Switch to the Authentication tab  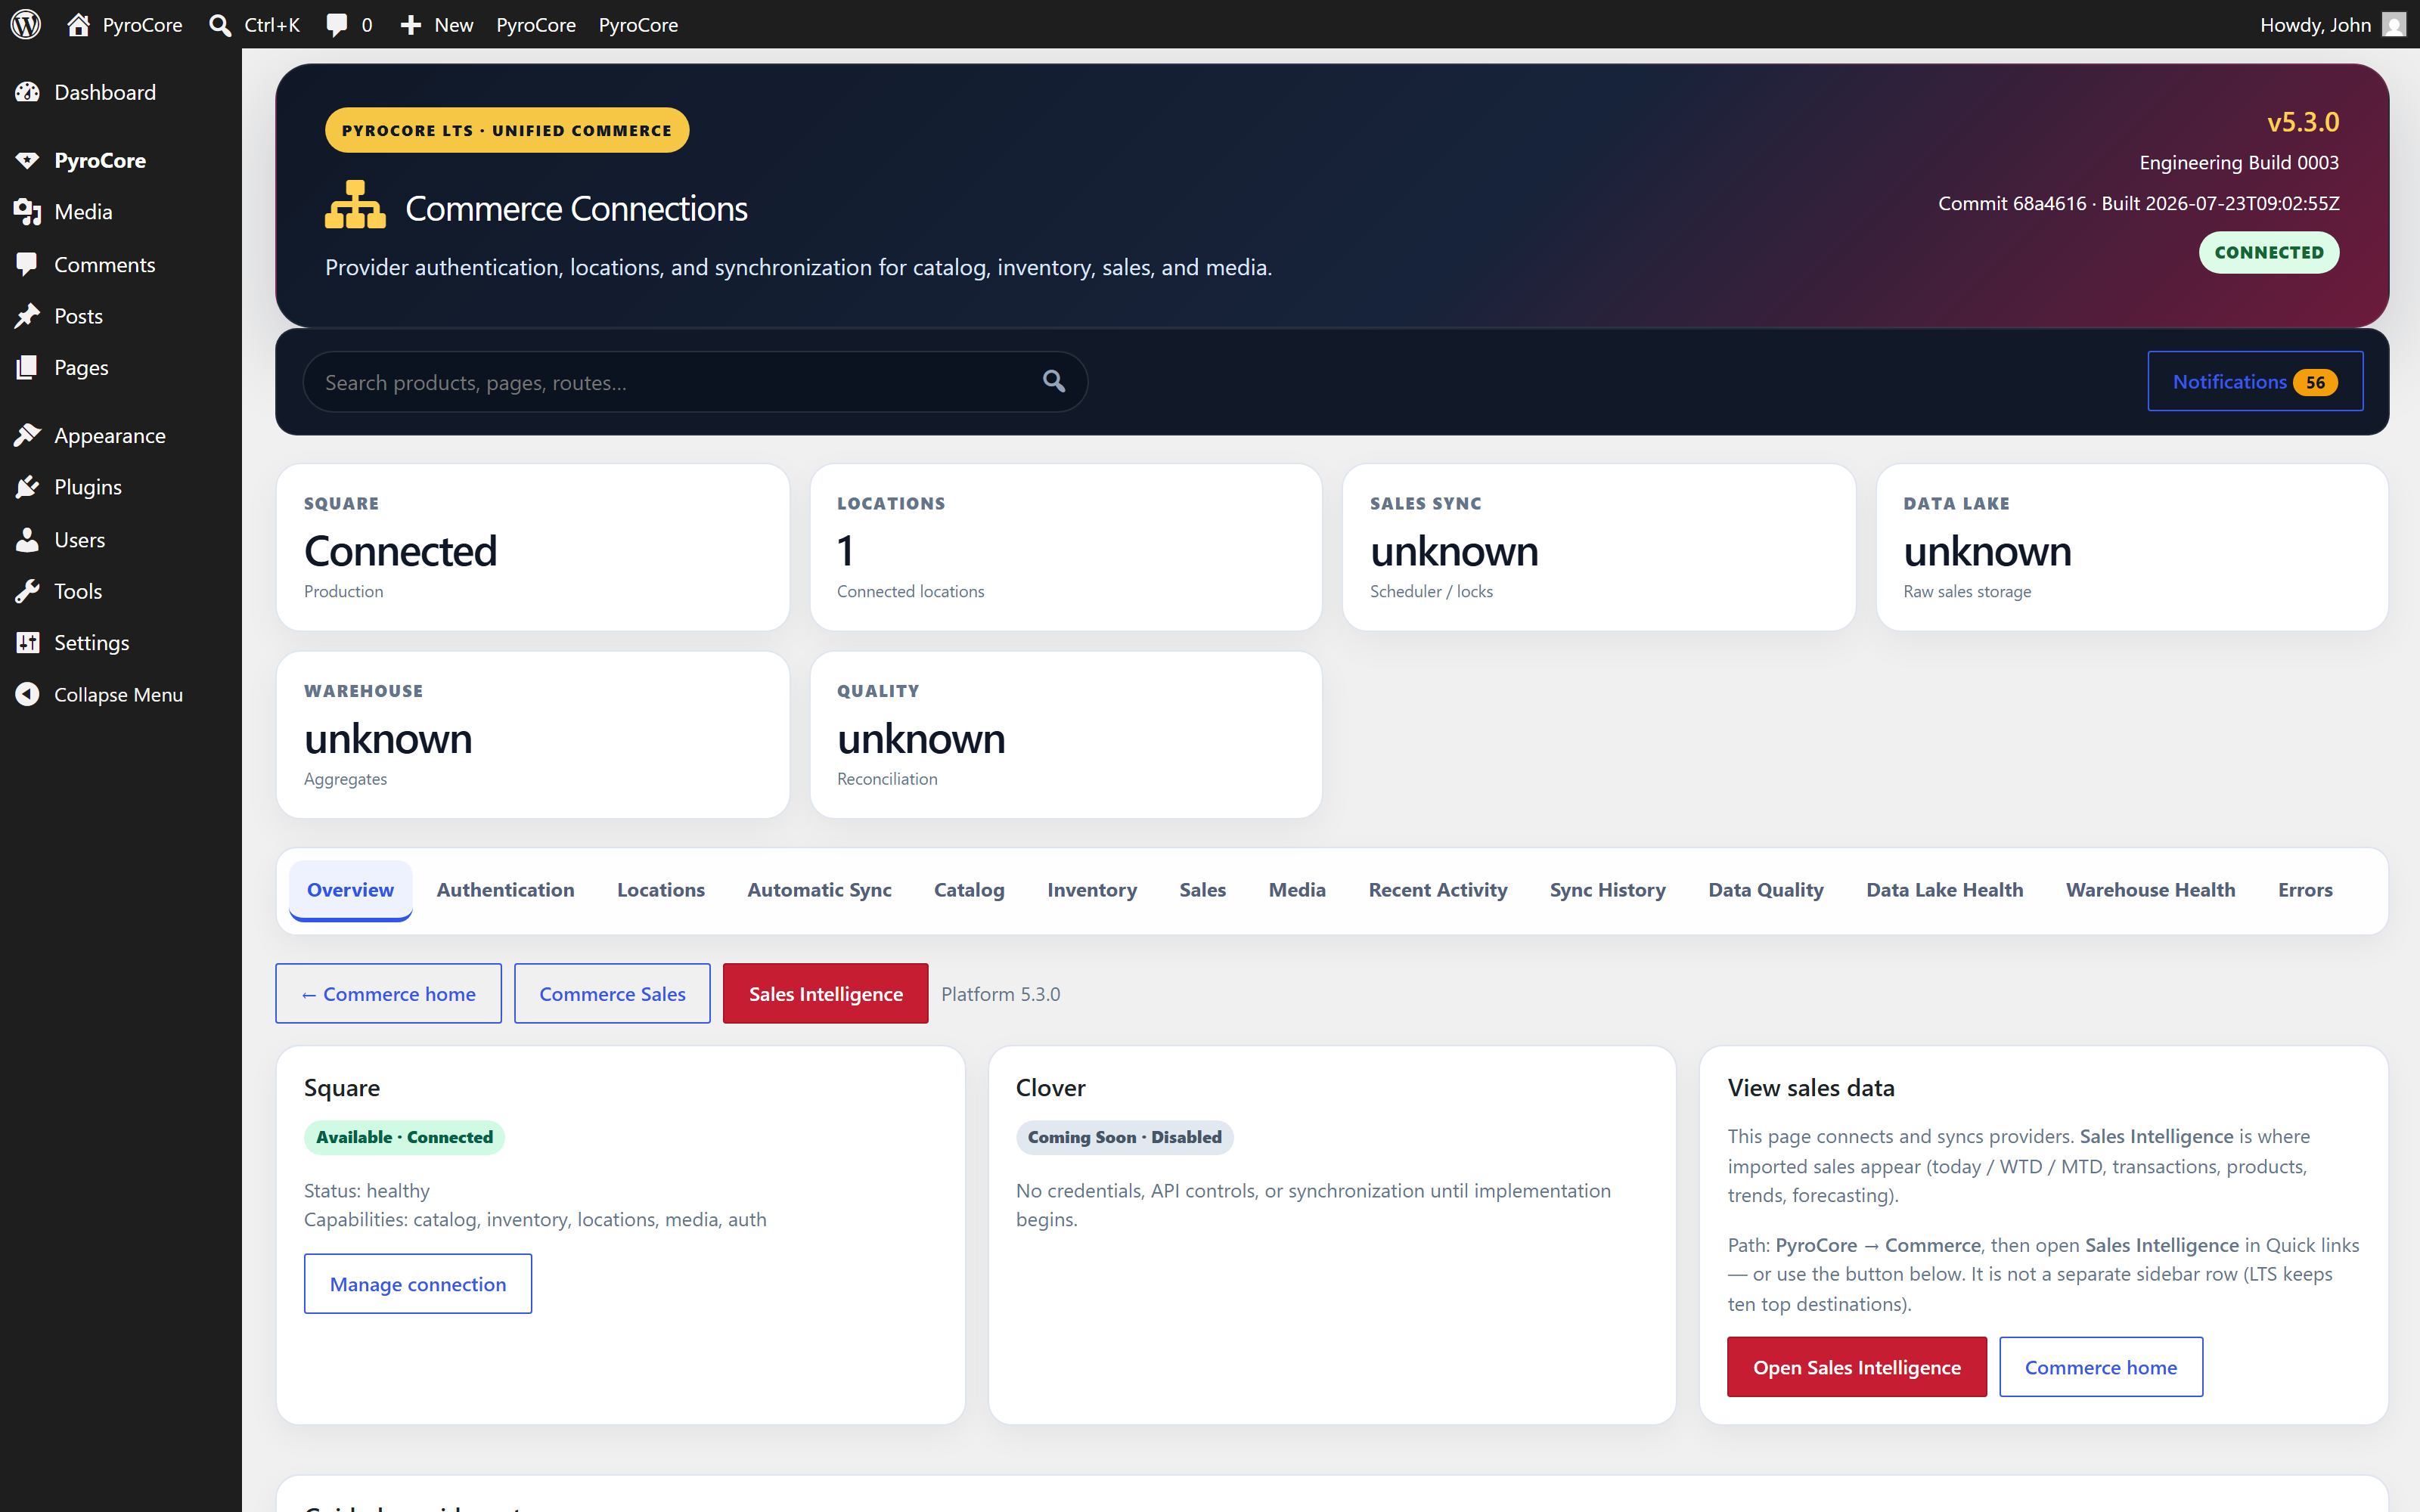tap(505, 890)
